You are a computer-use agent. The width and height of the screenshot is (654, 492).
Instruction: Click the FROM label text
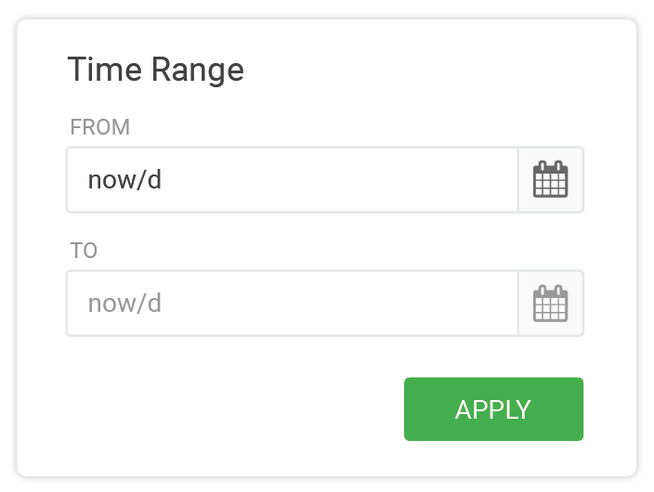click(x=100, y=127)
